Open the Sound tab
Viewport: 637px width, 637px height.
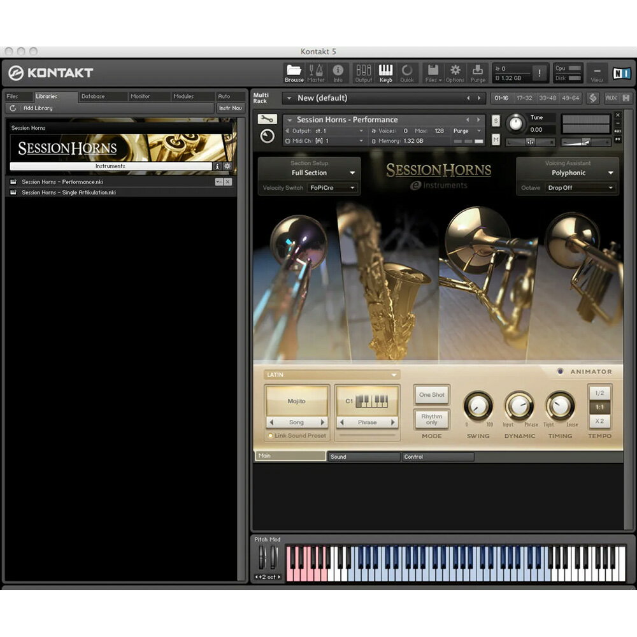tap(364, 457)
